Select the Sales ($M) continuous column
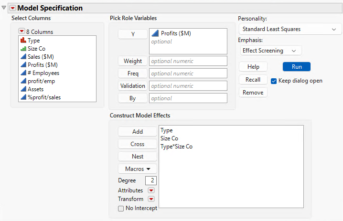The image size is (343, 221). (x=41, y=57)
